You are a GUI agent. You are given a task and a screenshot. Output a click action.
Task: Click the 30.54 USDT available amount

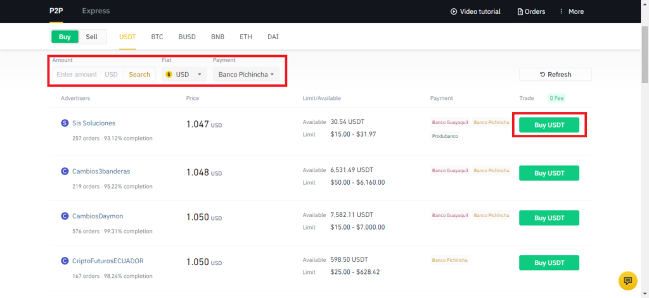tap(347, 122)
